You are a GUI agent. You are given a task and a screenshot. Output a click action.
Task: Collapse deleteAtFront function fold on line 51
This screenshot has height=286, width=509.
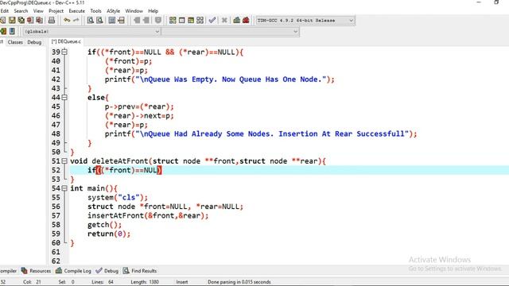click(x=64, y=160)
